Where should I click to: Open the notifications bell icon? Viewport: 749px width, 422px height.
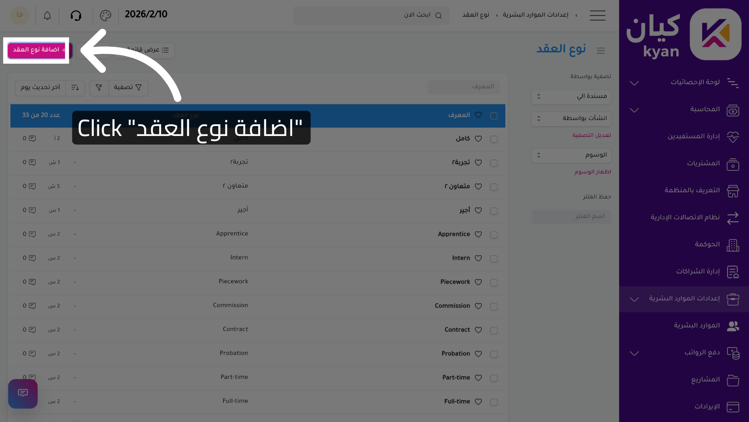coord(47,15)
